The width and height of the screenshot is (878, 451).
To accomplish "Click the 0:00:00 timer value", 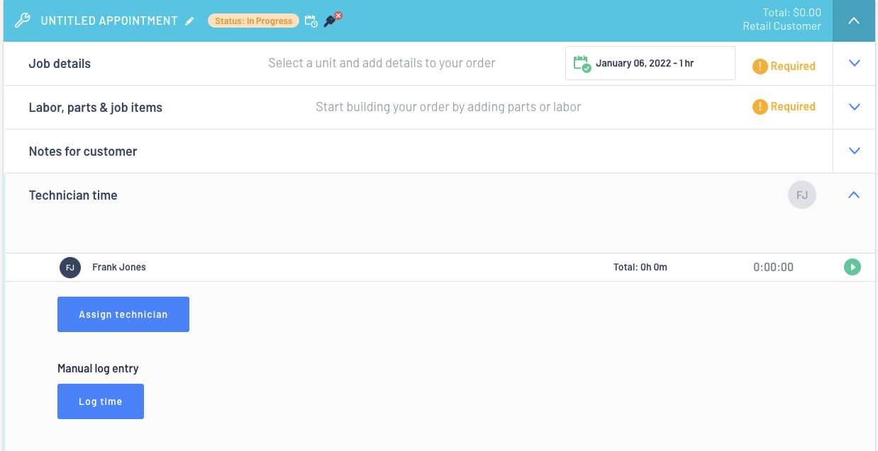I will coord(773,267).
